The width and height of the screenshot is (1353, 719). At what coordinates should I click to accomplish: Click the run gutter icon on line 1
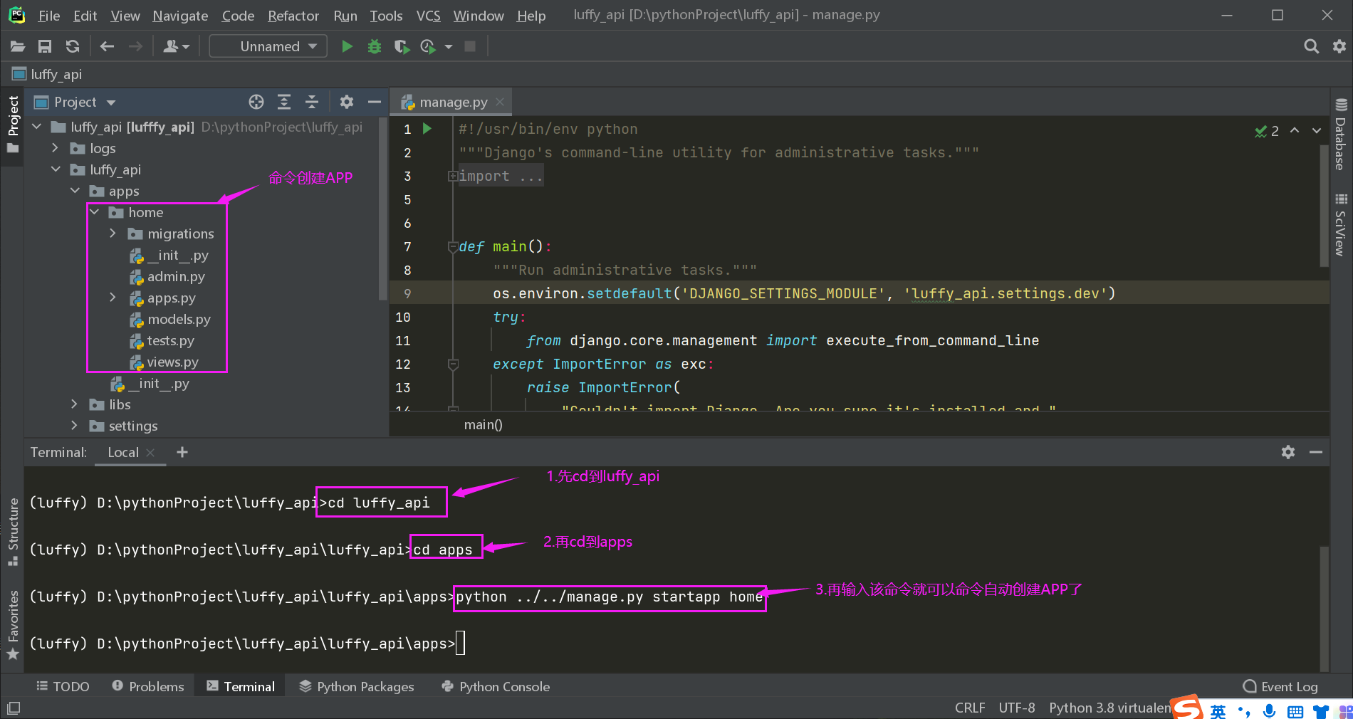coord(427,129)
